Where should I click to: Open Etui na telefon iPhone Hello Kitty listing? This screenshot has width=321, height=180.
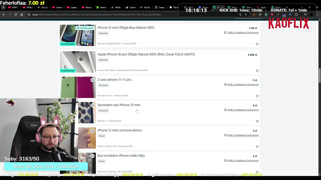[x=121, y=155]
